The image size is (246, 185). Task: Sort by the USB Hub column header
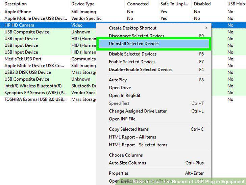point(236,4)
